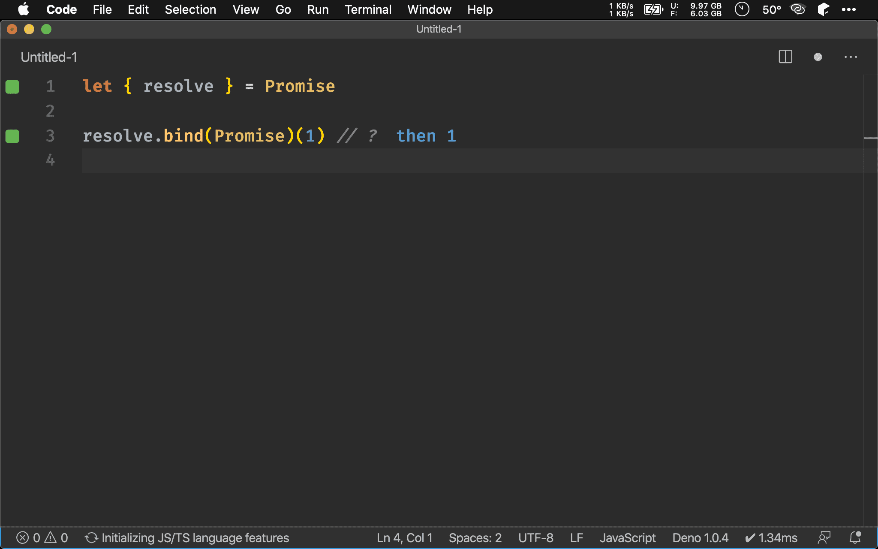
Task: Click the errors and warnings status icon
Action: (42, 538)
